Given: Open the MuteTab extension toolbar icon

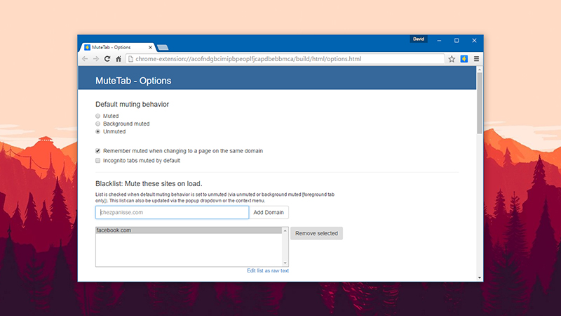Looking at the screenshot, I should point(464,59).
